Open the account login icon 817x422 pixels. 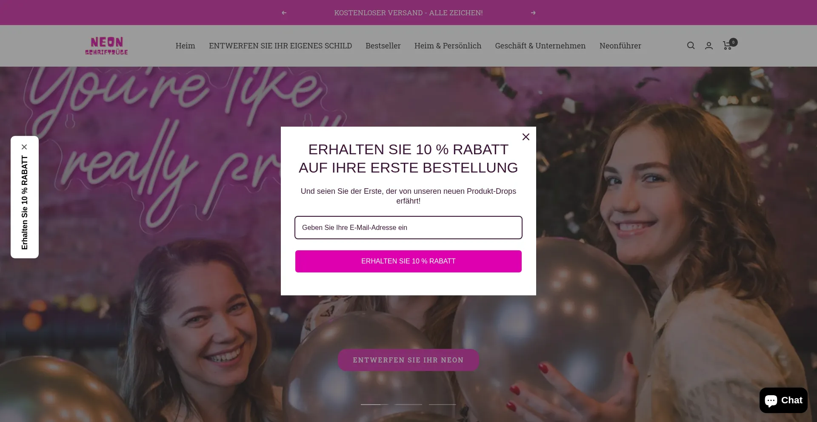[709, 45]
